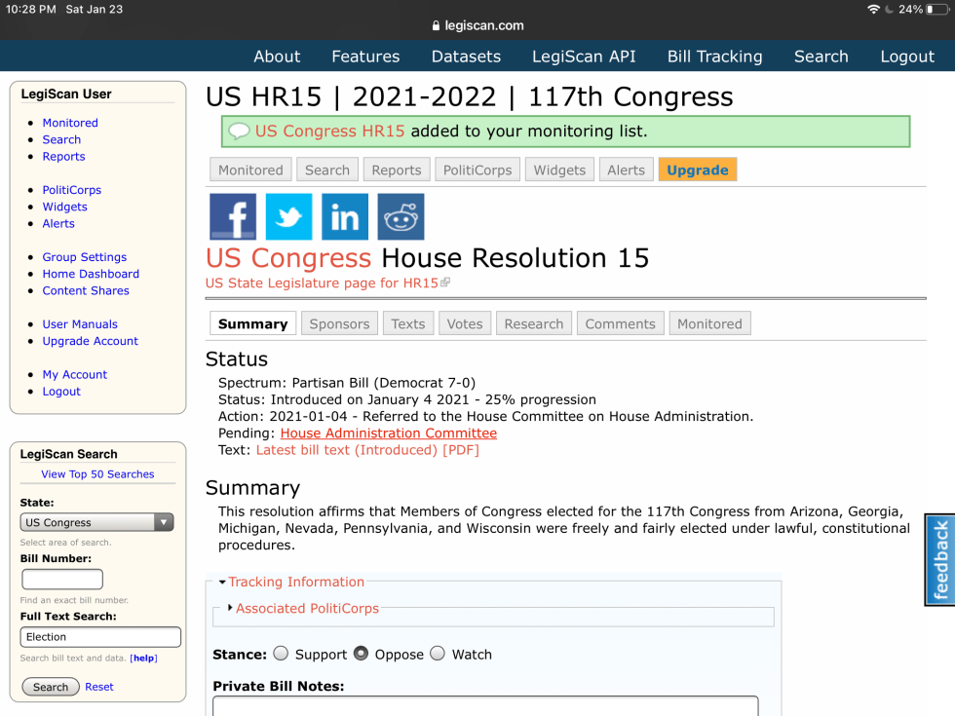Viewport: 955px width, 716px height.
Task: Open the search help link
Action: coord(144,658)
